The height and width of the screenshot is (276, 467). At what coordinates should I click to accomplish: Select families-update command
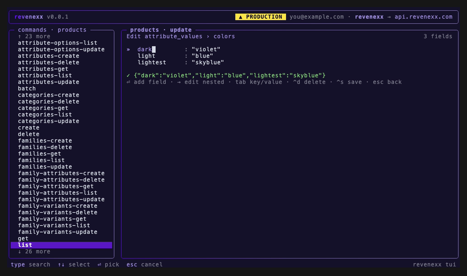pyautogui.click(x=45, y=167)
